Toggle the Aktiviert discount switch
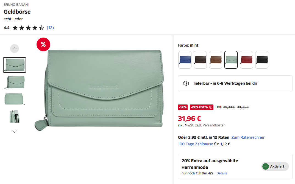The height and width of the screenshot is (184, 295). [x=275, y=166]
